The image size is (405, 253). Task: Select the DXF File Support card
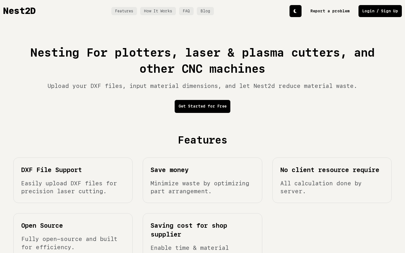[73, 180]
